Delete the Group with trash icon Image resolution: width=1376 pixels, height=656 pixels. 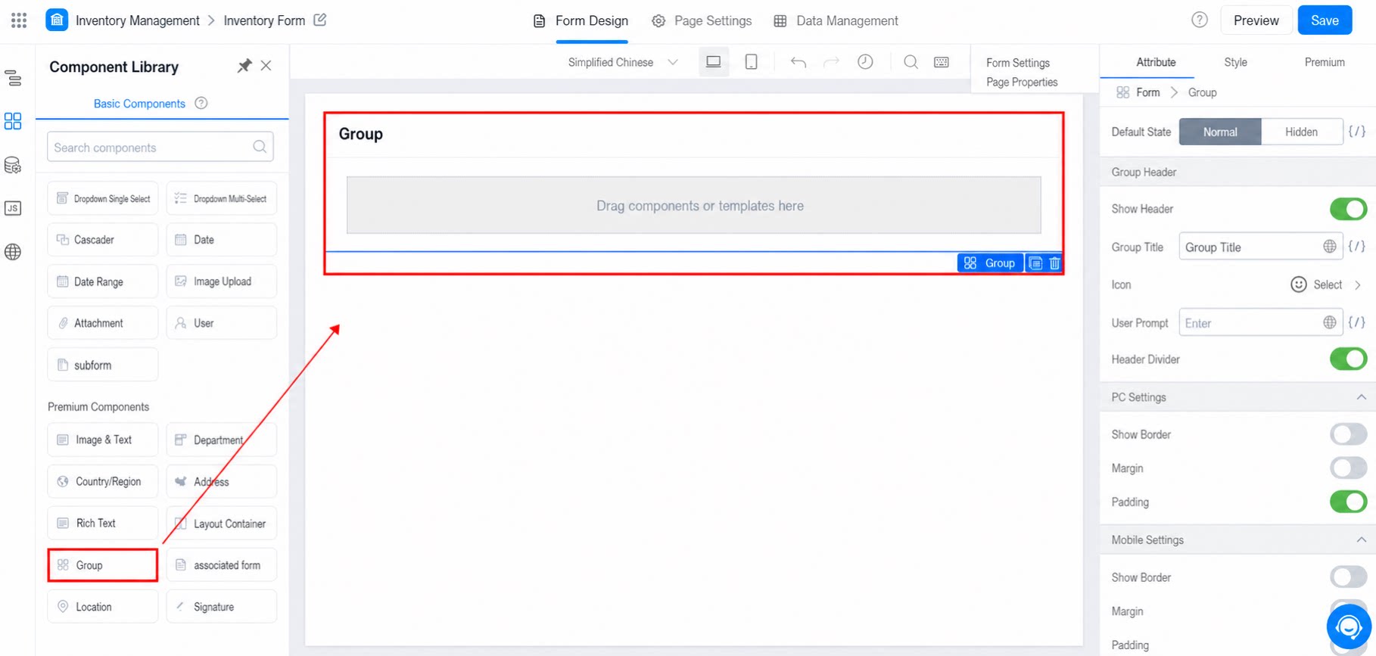pyautogui.click(x=1054, y=263)
